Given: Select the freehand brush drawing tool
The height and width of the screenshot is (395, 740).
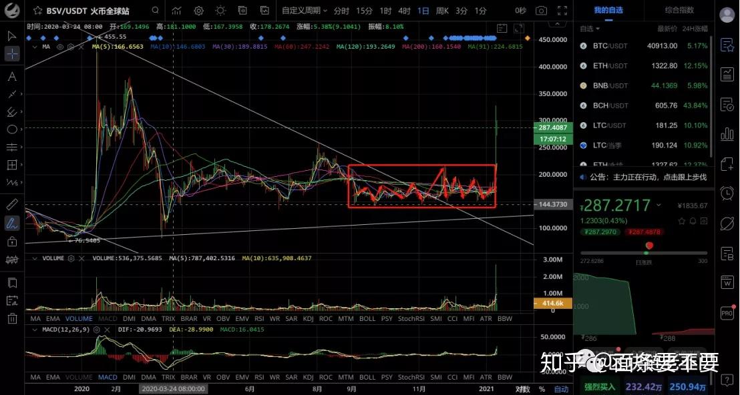Looking at the screenshot, I should point(11,223).
